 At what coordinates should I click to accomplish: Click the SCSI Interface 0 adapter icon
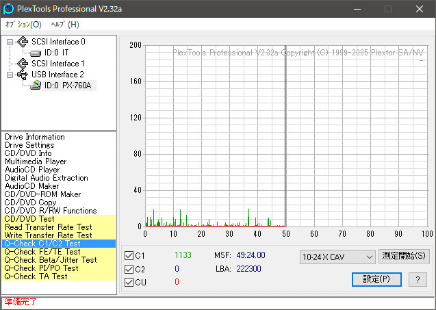coord(23,42)
